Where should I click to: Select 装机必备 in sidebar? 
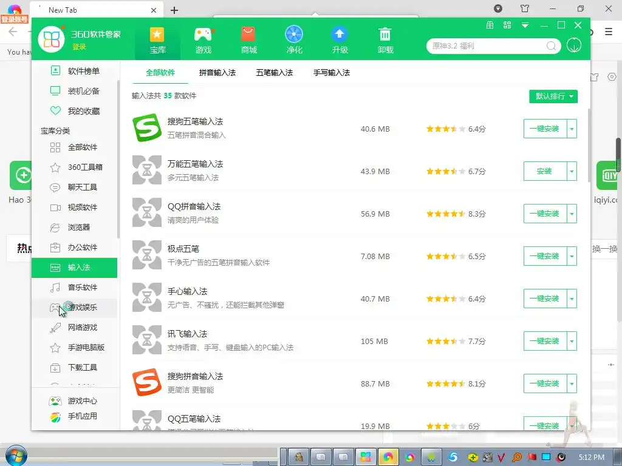click(x=75, y=91)
